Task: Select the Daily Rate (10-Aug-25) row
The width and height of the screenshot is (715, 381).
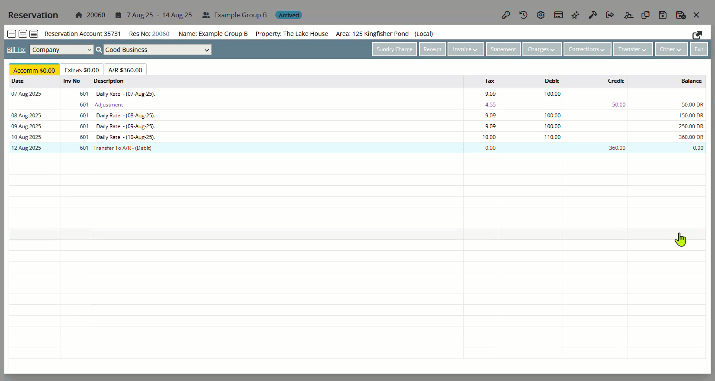Action: [357, 137]
